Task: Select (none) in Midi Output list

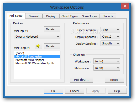Action: pos(37,53)
